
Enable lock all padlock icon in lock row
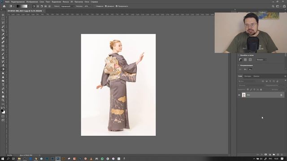point(261,89)
